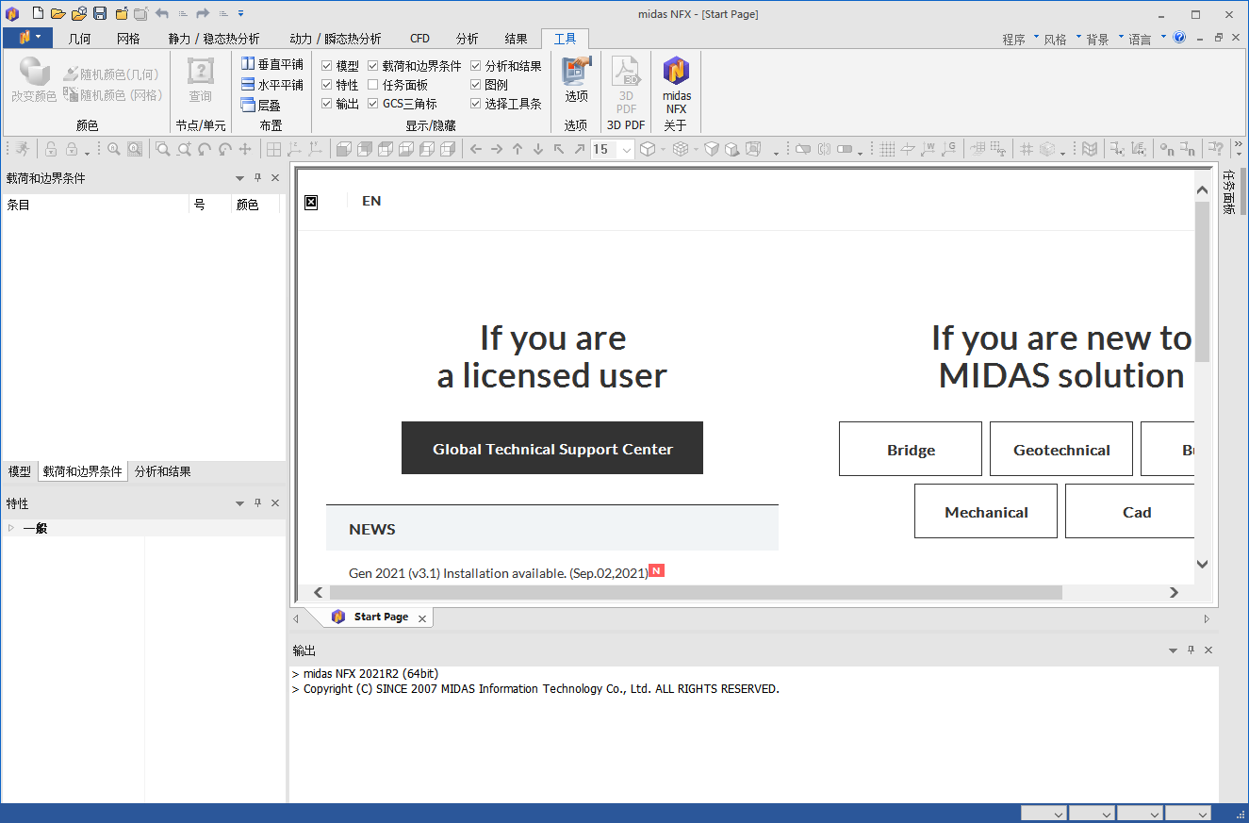Enable the 任务面板 checkbox
1249x823 pixels.
click(x=373, y=85)
